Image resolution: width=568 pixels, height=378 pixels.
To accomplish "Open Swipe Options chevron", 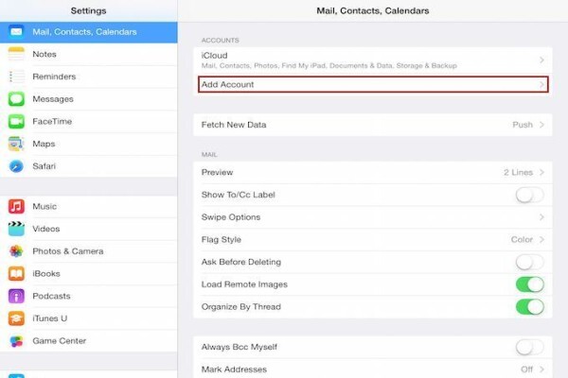I will pos(541,217).
